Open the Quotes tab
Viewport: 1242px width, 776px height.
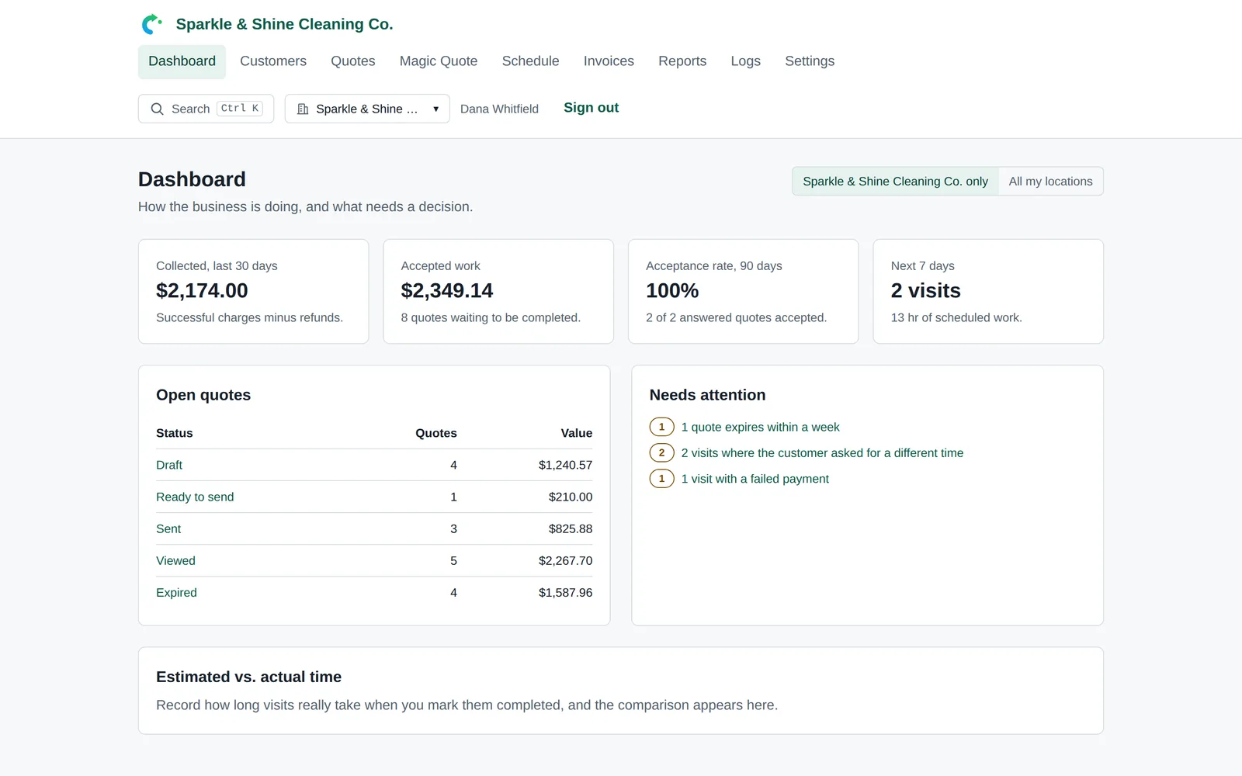pyautogui.click(x=353, y=61)
